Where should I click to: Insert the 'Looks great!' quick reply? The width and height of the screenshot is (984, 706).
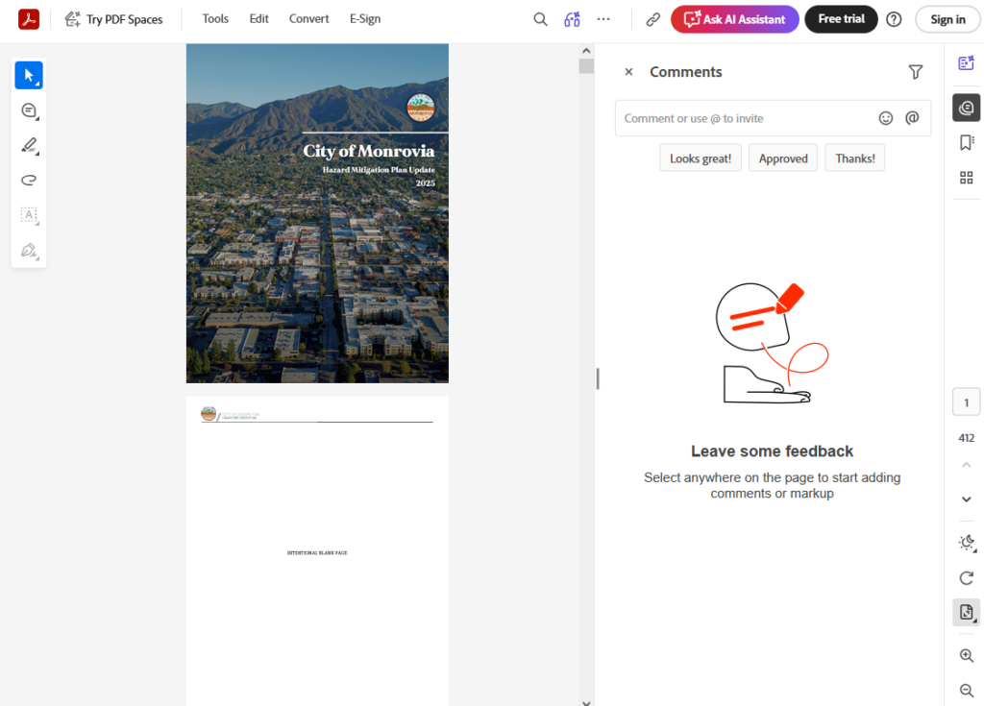point(701,158)
